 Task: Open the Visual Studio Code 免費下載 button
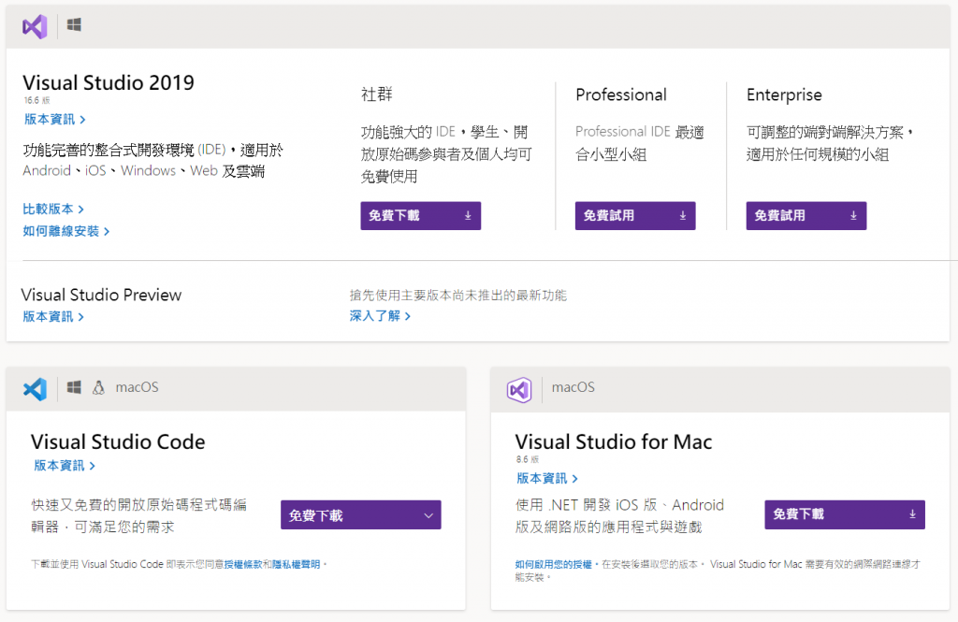pos(360,515)
